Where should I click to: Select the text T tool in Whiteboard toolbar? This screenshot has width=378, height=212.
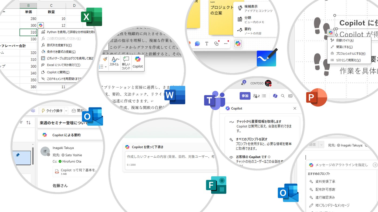[x=207, y=43]
